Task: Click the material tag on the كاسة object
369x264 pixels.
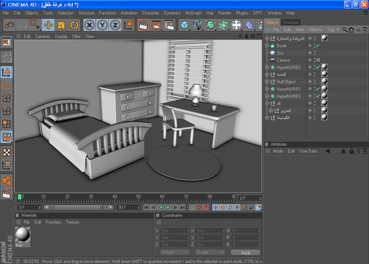Action: tap(324, 74)
